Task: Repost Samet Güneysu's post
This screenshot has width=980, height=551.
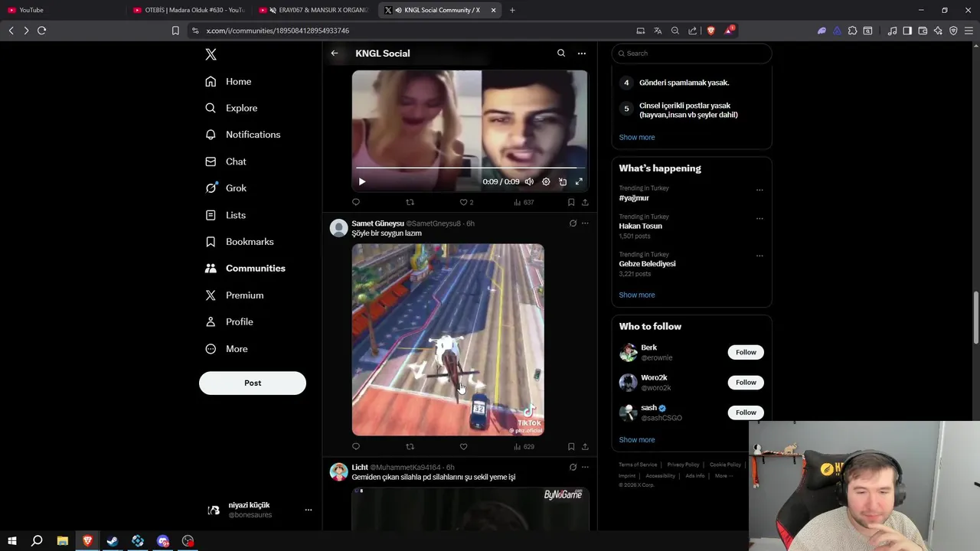Action: pyautogui.click(x=410, y=447)
